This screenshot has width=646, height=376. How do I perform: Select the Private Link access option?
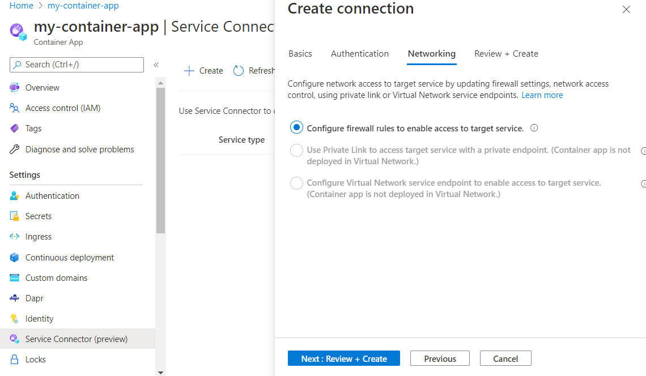pos(296,150)
